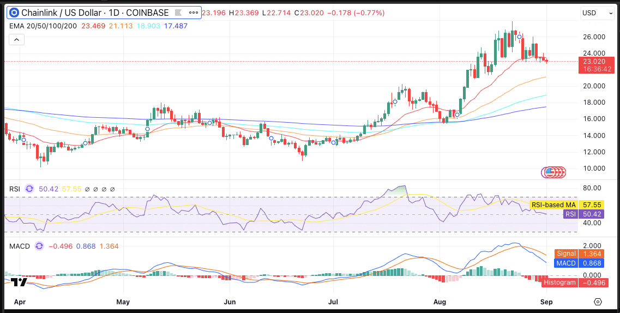Click the 2.000 level on the MACD axis
This screenshot has width=620, height=313.
click(x=591, y=245)
